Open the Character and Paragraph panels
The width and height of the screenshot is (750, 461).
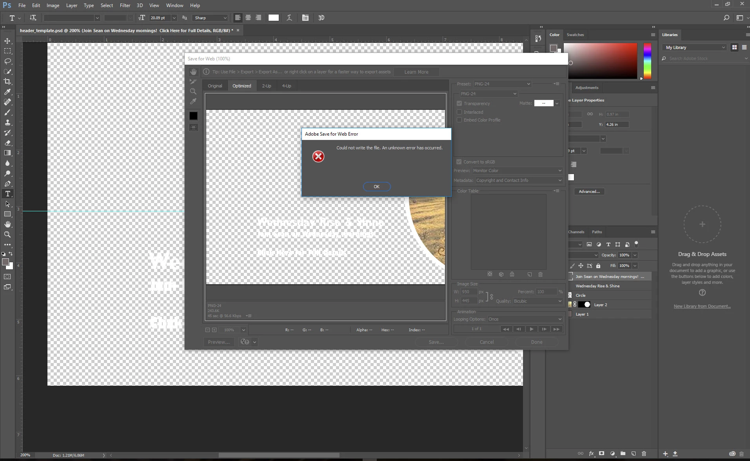(305, 18)
